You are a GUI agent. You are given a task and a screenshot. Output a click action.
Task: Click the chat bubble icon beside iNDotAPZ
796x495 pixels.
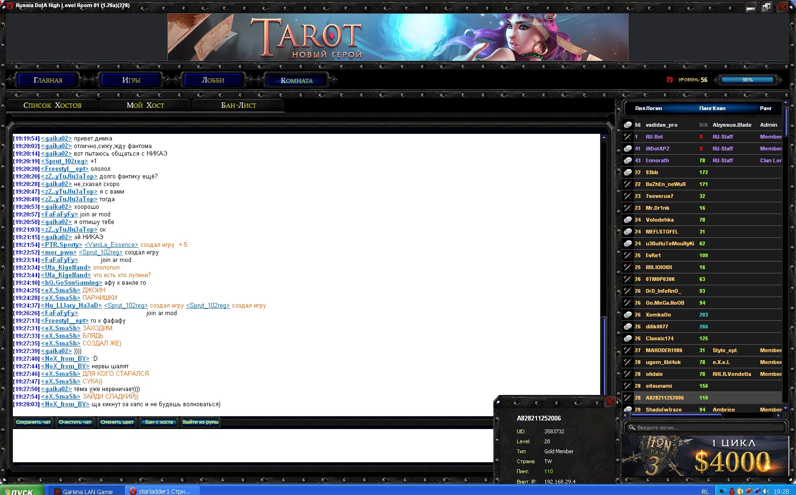pos(628,149)
